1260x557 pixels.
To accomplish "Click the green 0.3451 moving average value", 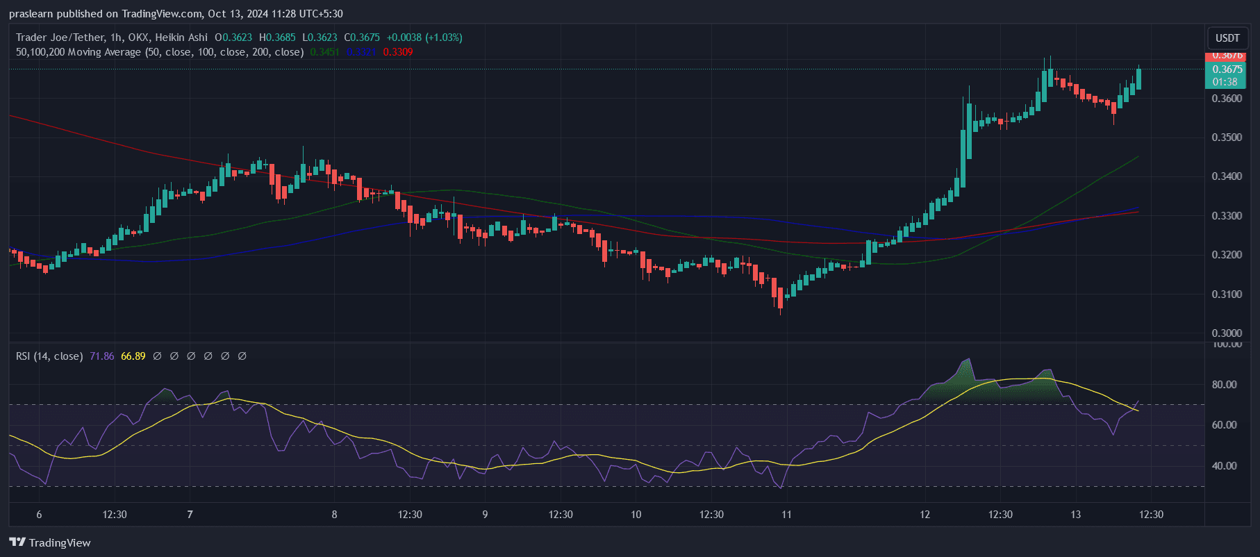I will pos(324,52).
